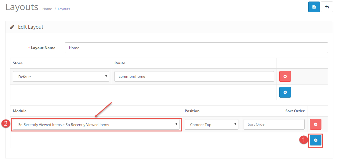Focus the Layout Name text field
The width and height of the screenshot is (337, 165).
pos(196,48)
